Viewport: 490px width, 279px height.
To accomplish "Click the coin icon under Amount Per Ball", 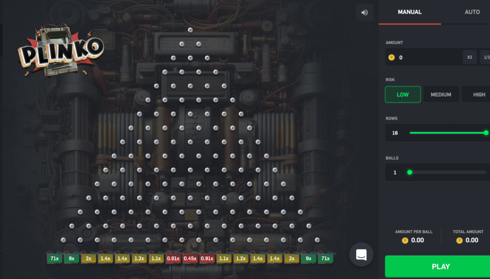I will pyautogui.click(x=405, y=240).
